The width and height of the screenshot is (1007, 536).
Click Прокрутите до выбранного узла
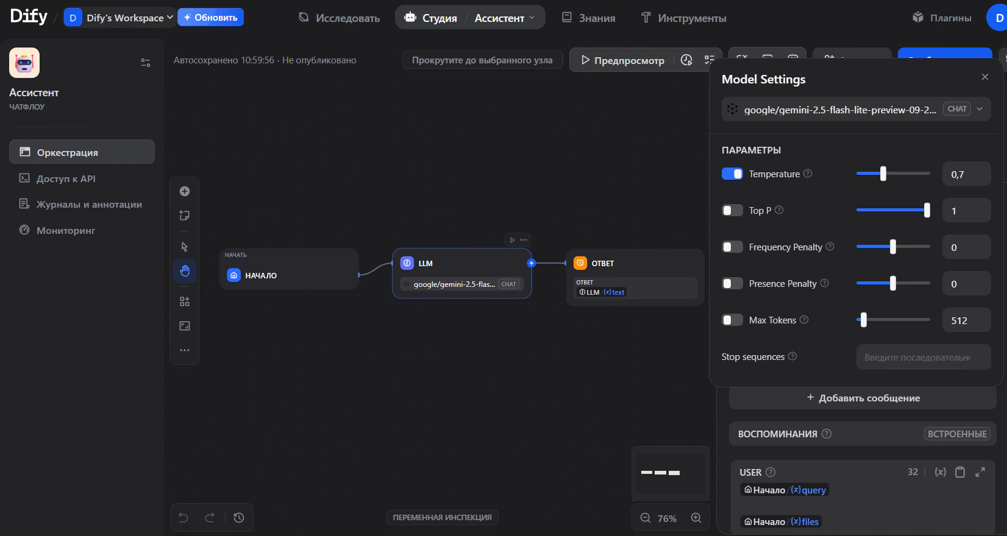[482, 60]
